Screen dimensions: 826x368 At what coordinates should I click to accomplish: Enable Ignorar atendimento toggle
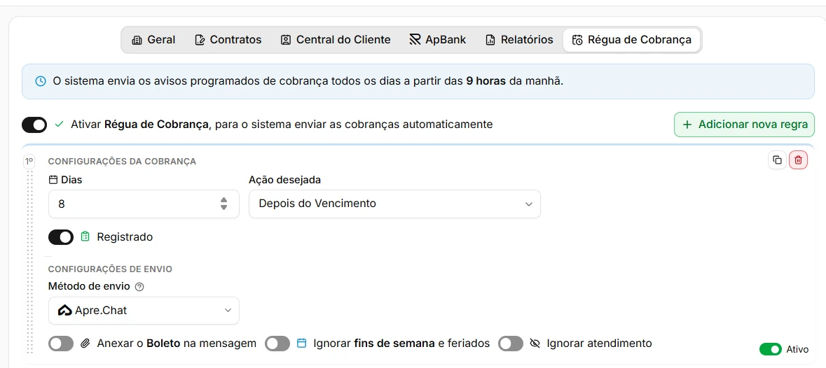(x=511, y=344)
